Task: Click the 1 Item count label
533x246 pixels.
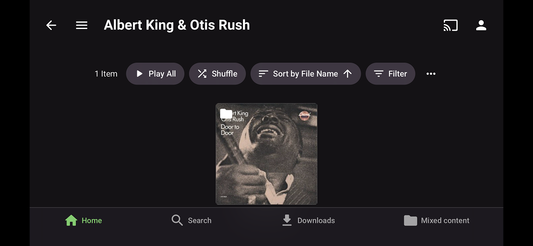Action: [x=106, y=74]
